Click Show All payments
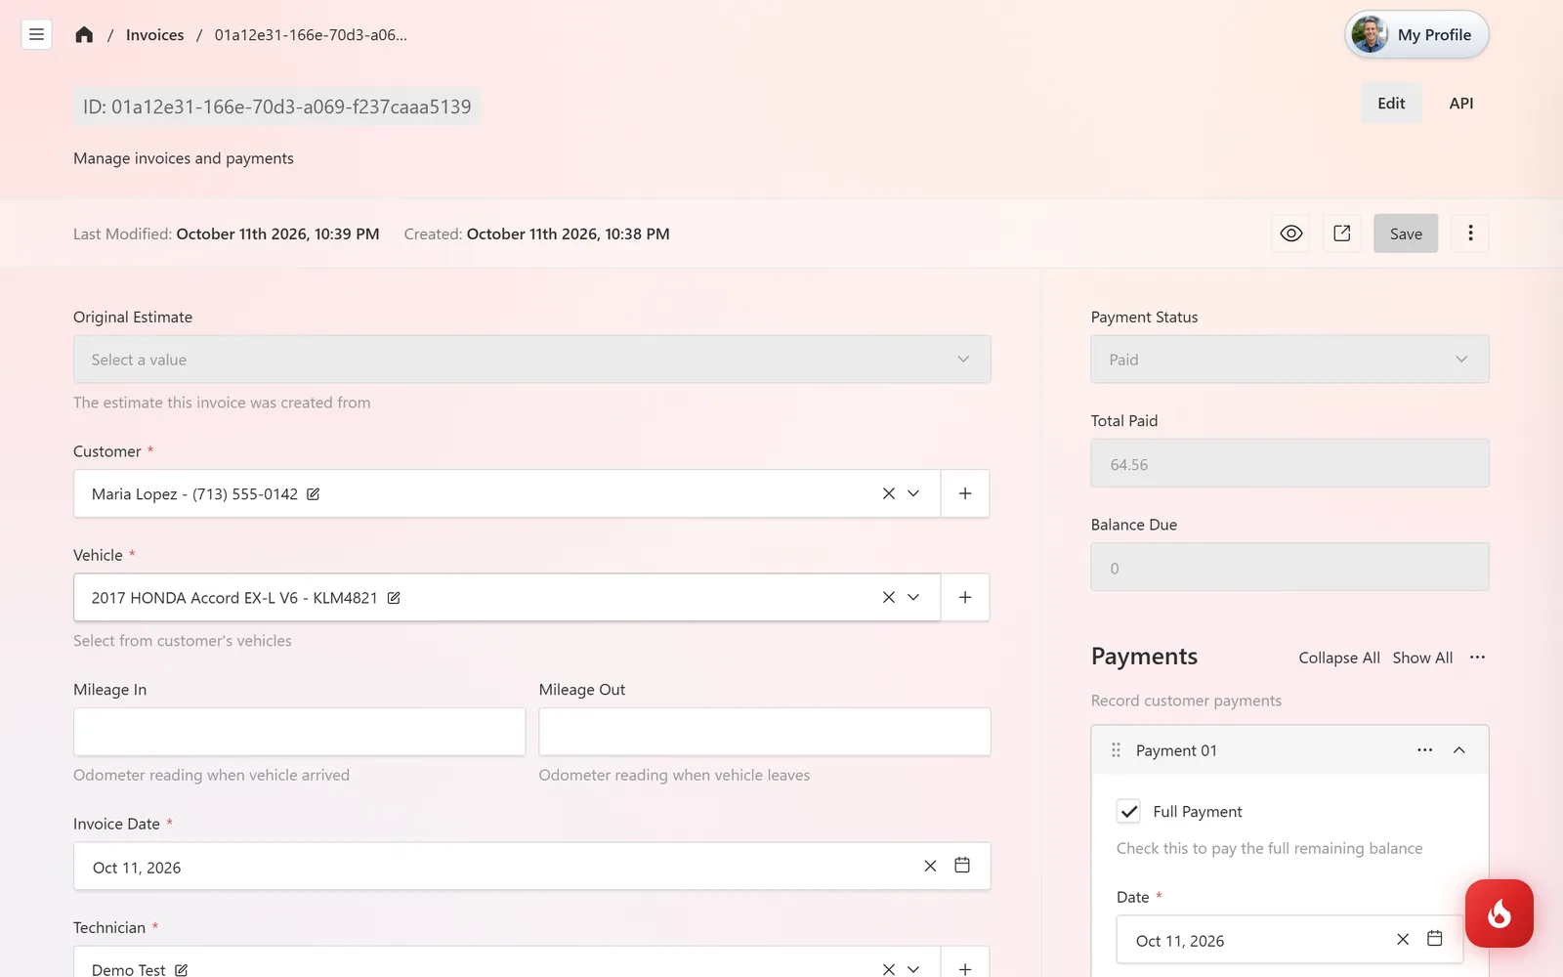Viewport: 1563px width, 977px height. (x=1422, y=658)
